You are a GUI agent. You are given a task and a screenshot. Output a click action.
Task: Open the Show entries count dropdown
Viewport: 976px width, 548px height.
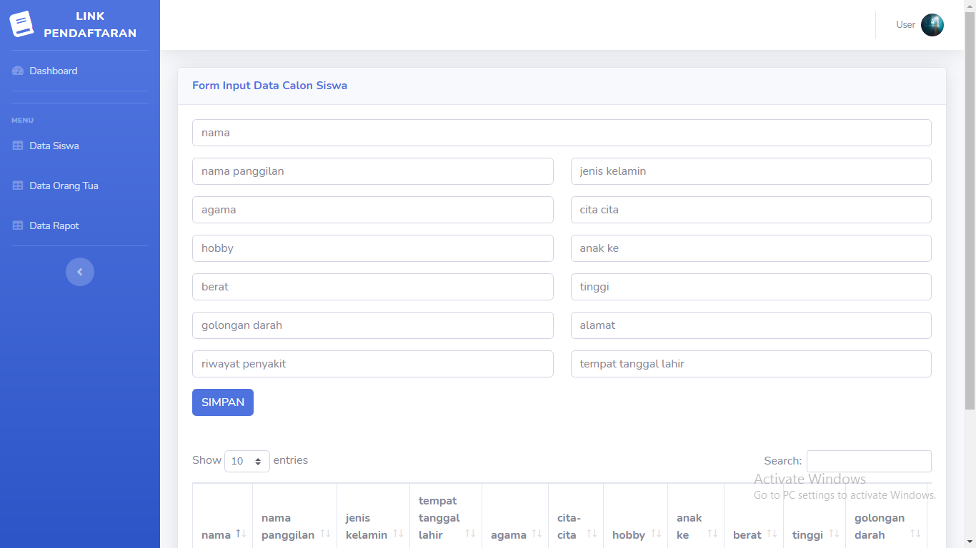pyautogui.click(x=247, y=461)
